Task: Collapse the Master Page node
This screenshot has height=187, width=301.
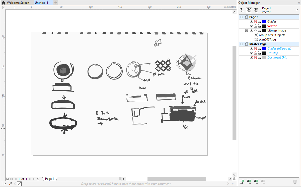Action: click(242, 44)
